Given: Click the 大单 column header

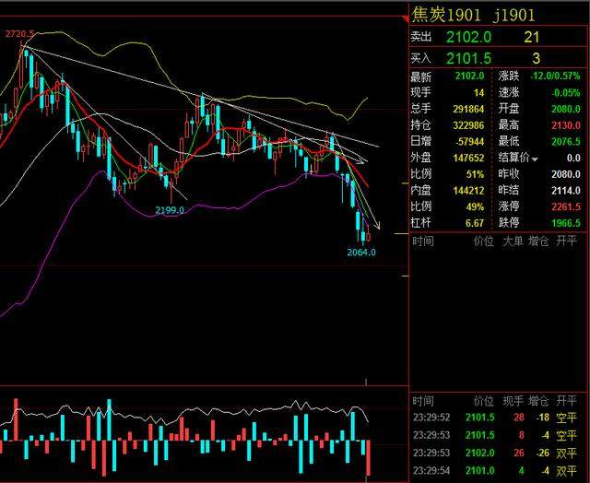Looking at the screenshot, I should [513, 241].
